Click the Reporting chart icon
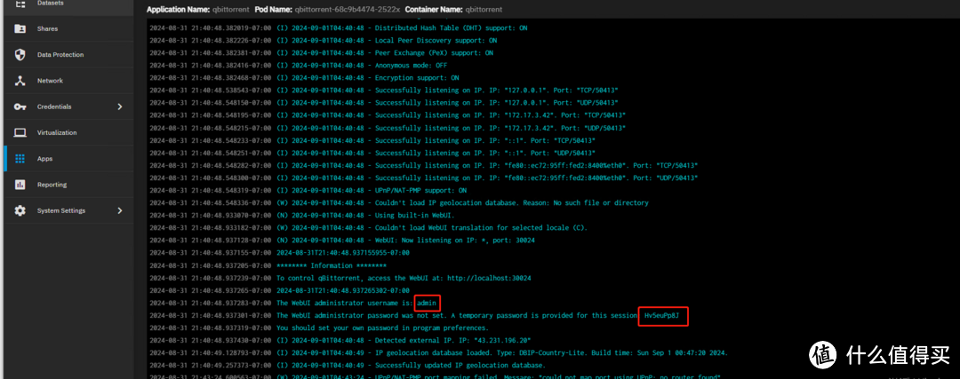This screenshot has height=379, width=960. pos(20,185)
